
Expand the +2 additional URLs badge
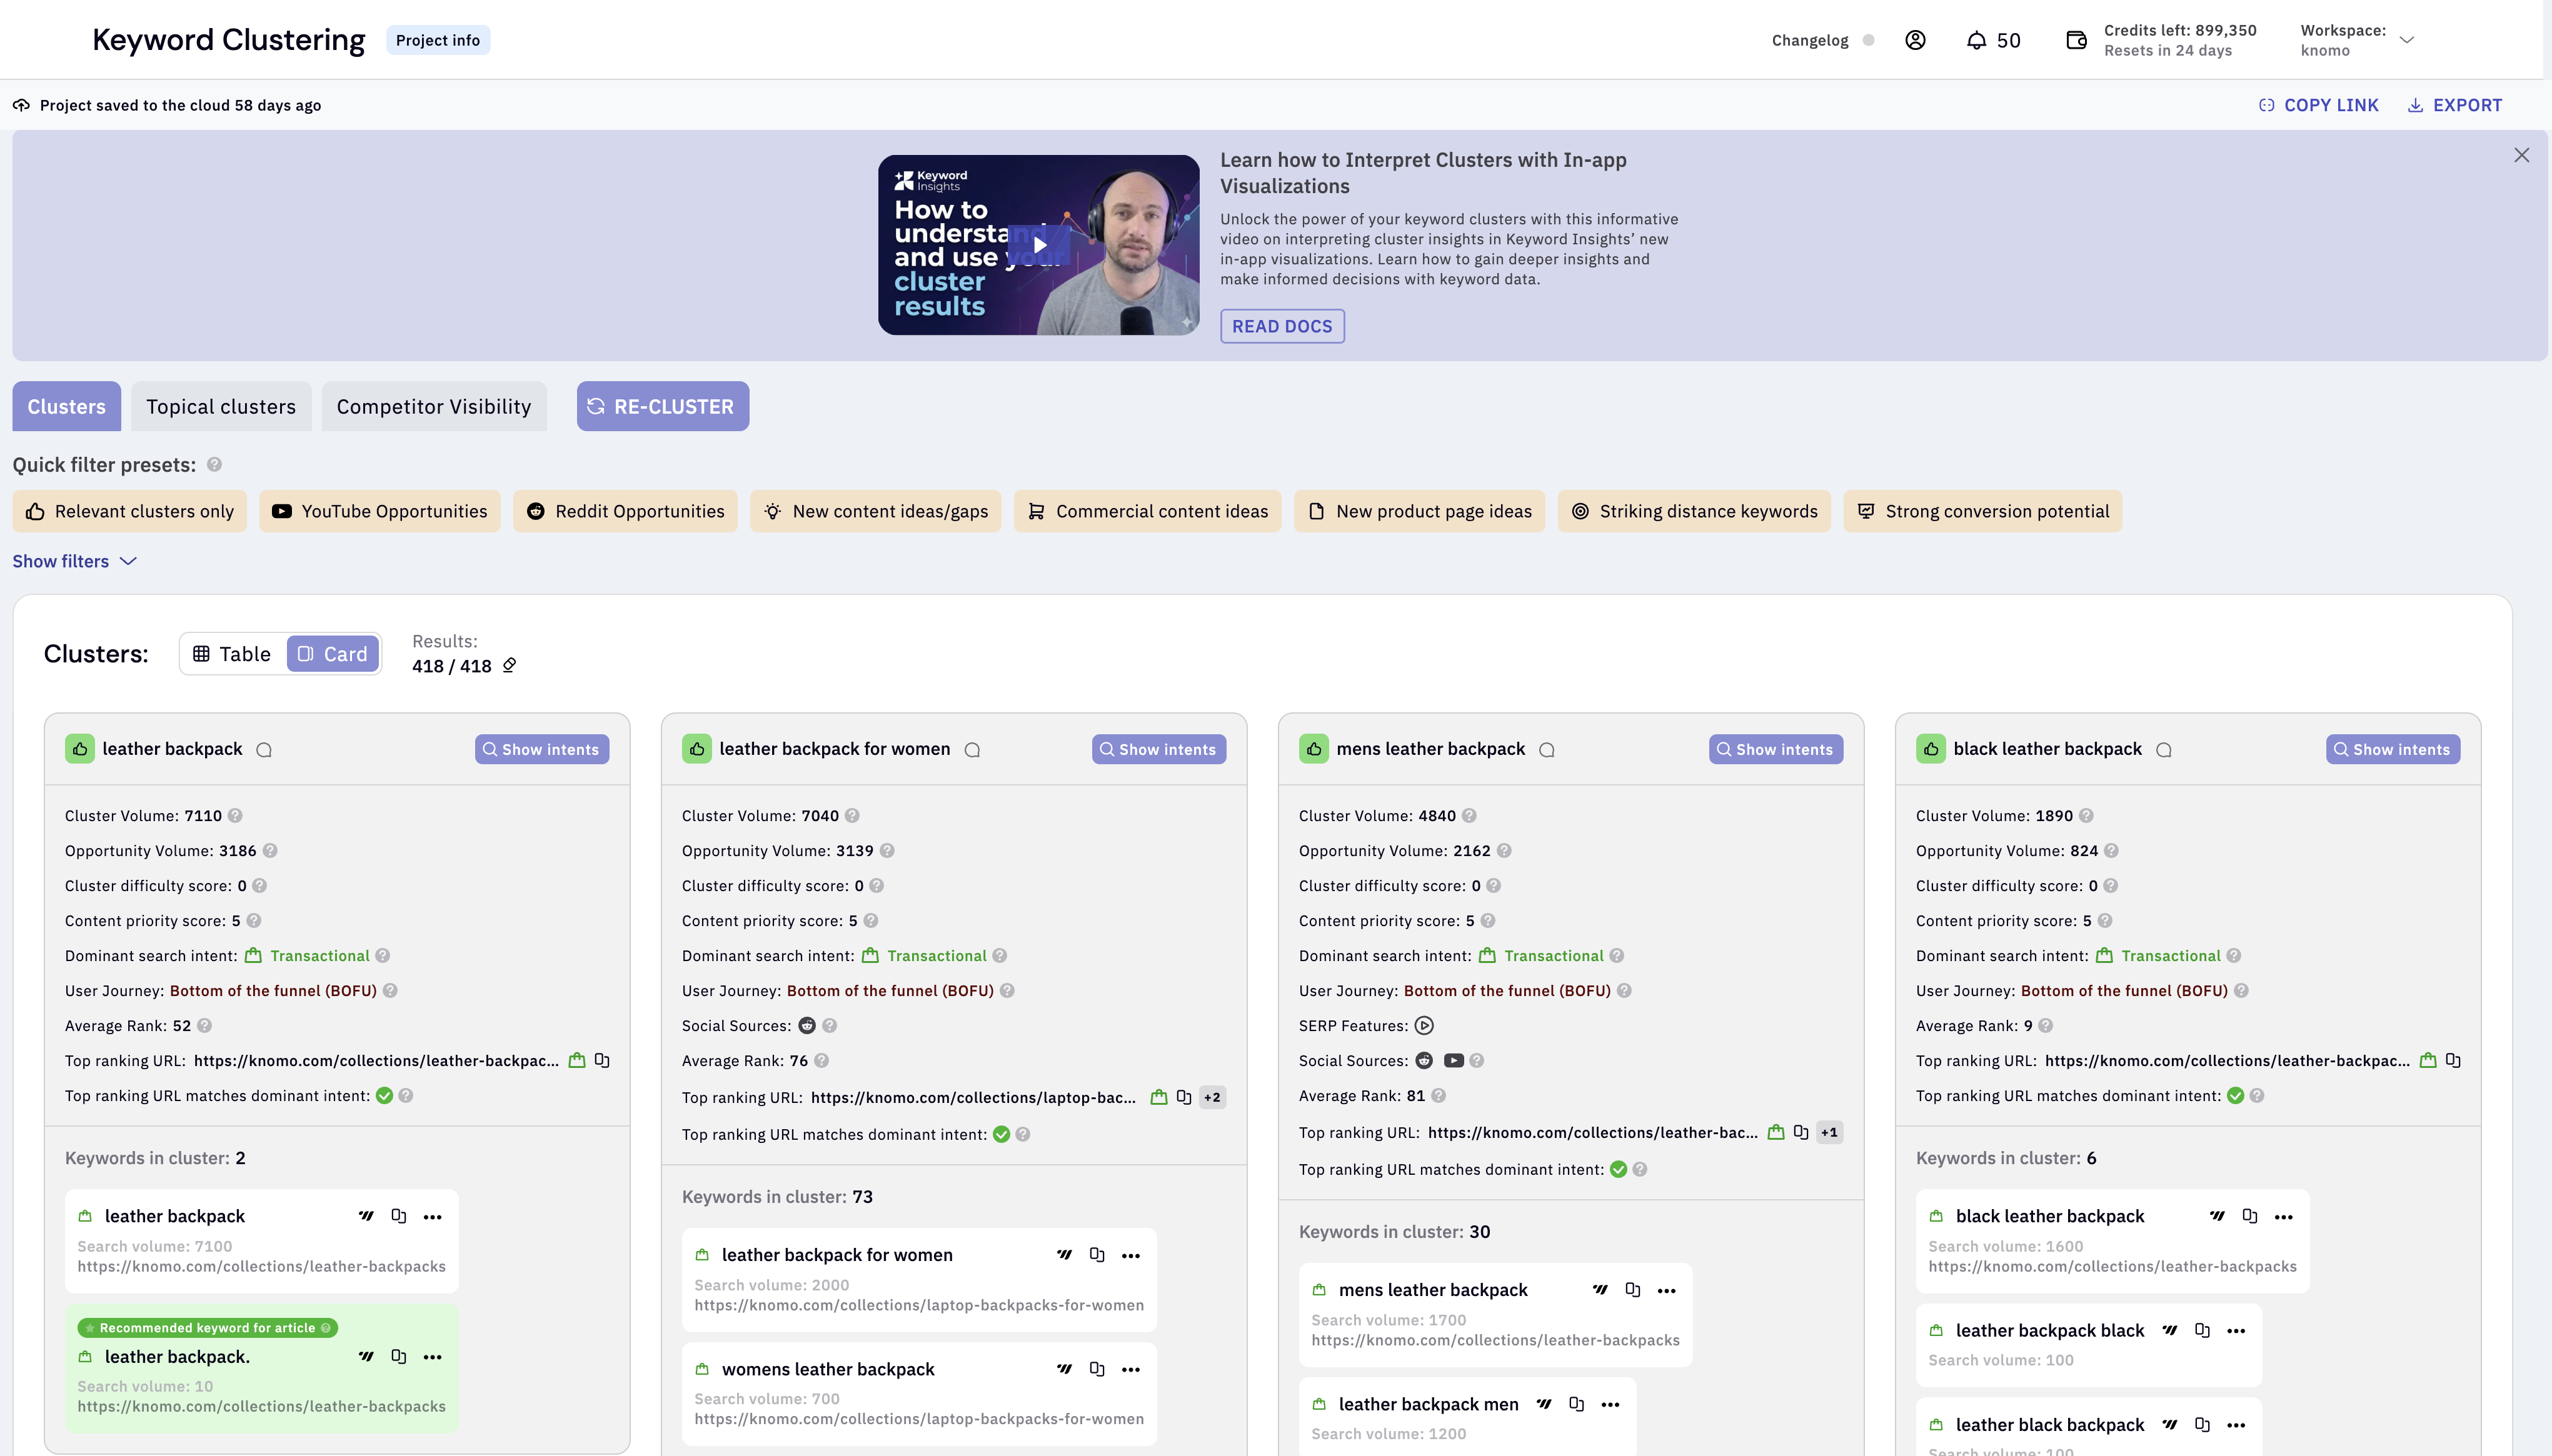coord(1212,1098)
